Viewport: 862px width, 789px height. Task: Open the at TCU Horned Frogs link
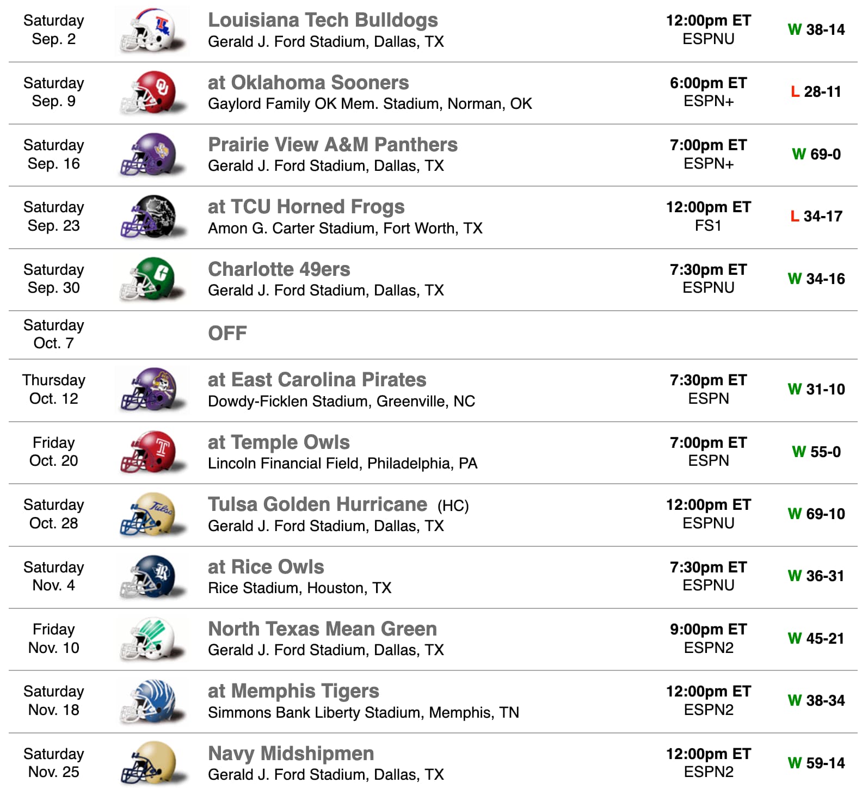306,207
